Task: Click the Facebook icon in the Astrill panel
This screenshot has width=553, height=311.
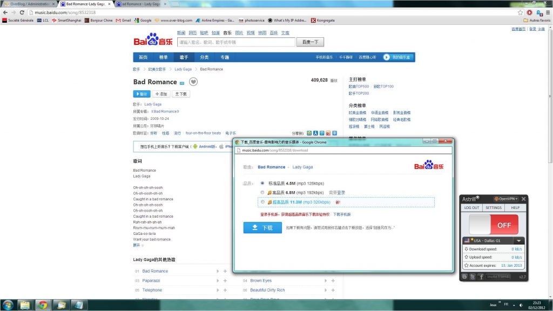Action: (481, 277)
